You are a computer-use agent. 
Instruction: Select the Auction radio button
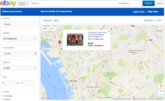coord(3,99)
